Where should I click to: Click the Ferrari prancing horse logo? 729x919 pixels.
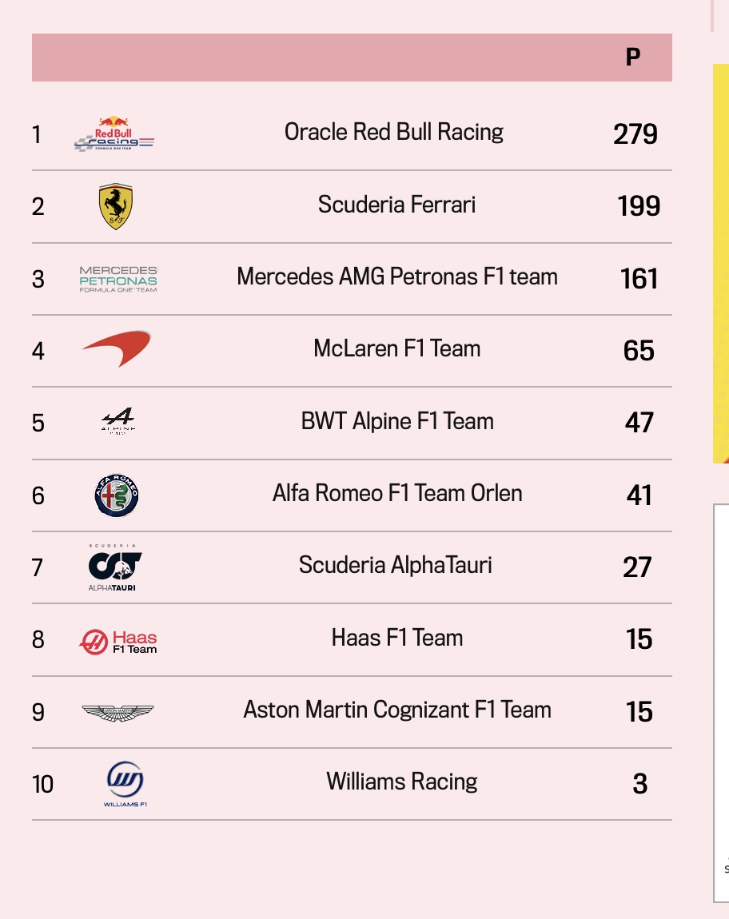pyautogui.click(x=116, y=206)
